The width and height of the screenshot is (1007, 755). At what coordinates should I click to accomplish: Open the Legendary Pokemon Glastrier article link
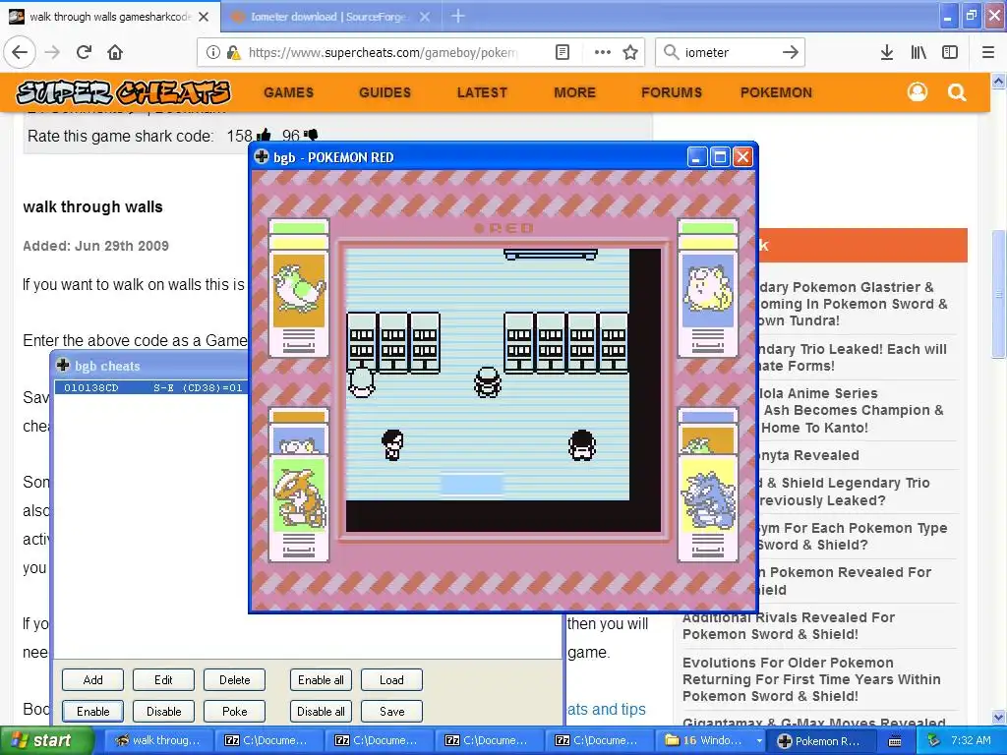[x=853, y=304]
